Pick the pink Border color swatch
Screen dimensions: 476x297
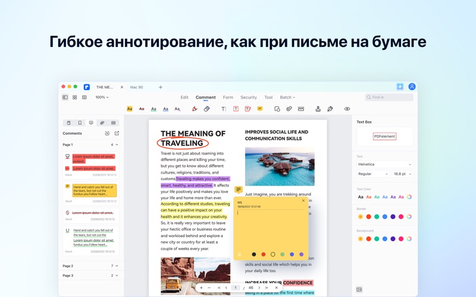click(401, 217)
